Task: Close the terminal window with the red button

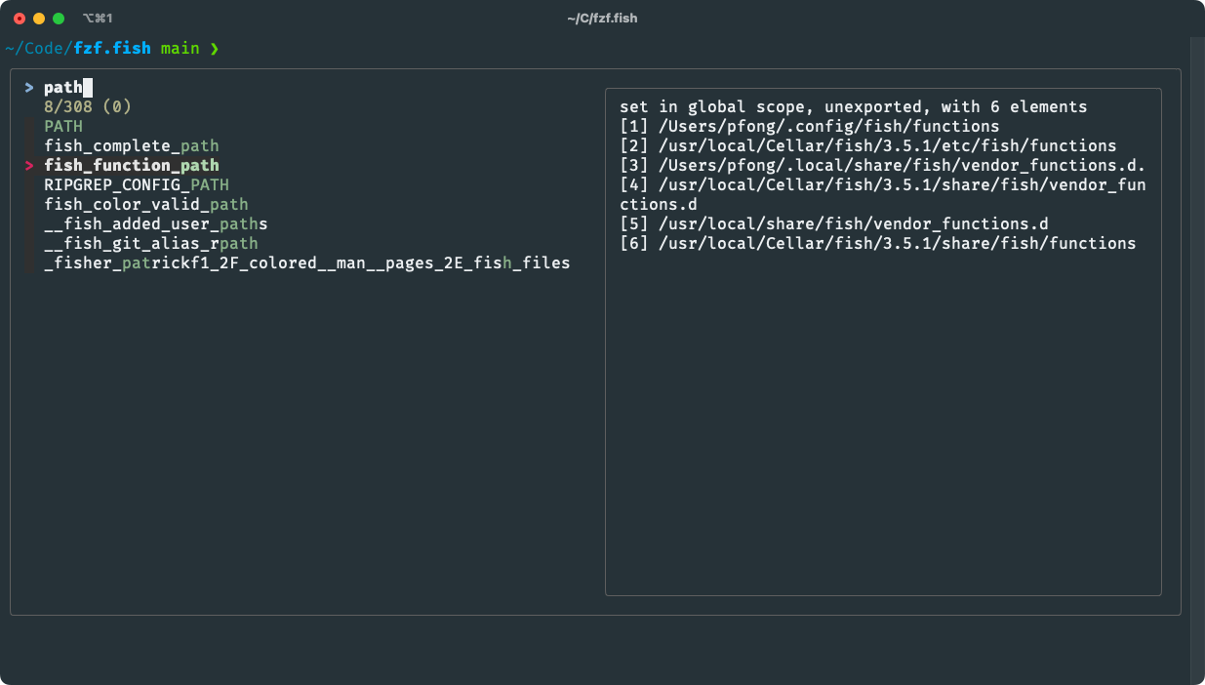Action: point(20,19)
